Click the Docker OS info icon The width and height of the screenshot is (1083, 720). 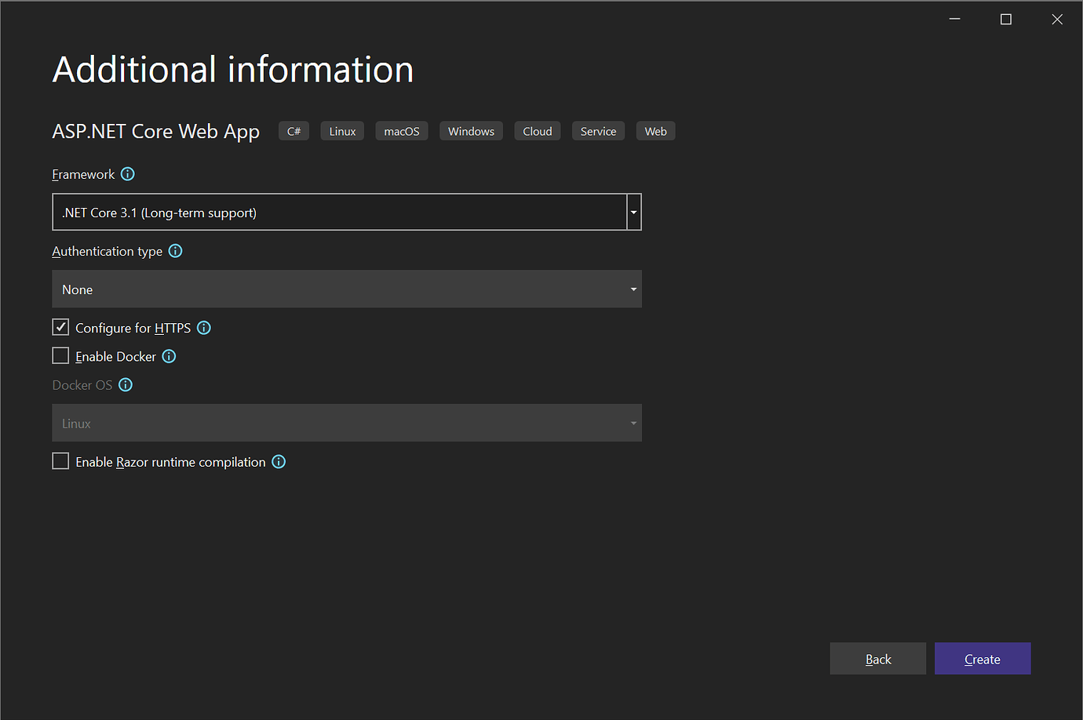(x=126, y=385)
